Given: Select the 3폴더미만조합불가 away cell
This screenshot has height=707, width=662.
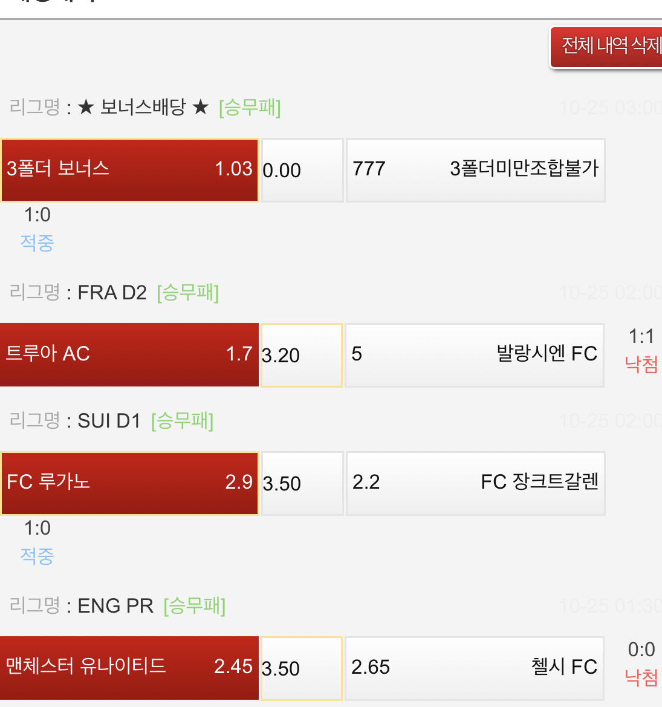Looking at the screenshot, I should 475,170.
